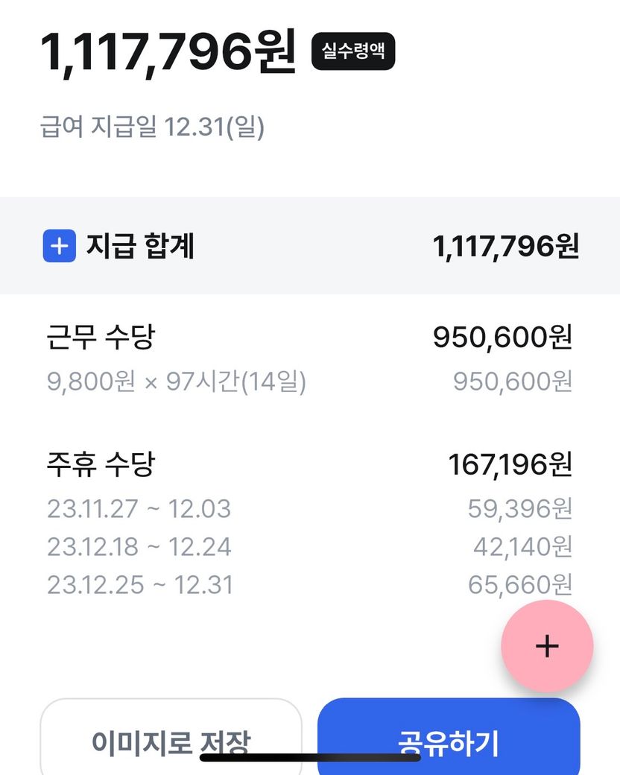Image resolution: width=620 pixels, height=775 pixels.
Task: Tap the home indicator bar at bottom
Action: (x=310, y=758)
